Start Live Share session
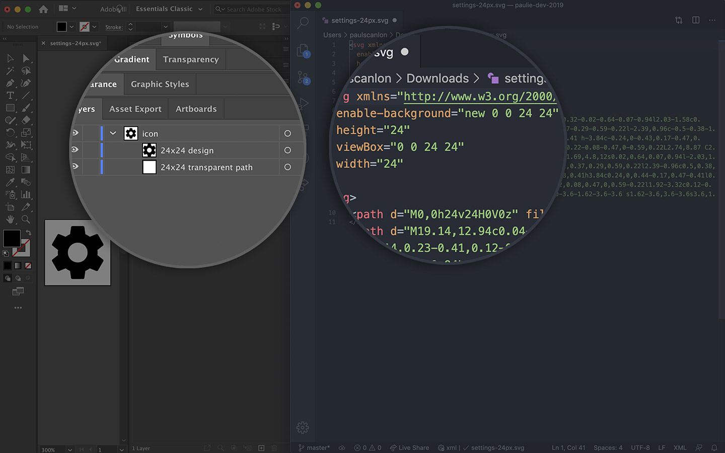The image size is (725, 453). point(409,447)
